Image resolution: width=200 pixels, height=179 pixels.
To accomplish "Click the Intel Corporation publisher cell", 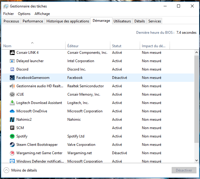I will point(81,61).
